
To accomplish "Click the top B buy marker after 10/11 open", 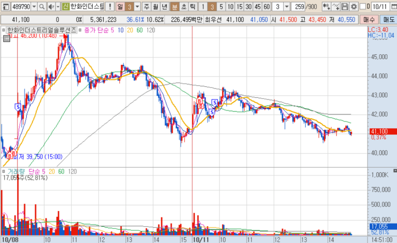I will pos(199,101).
